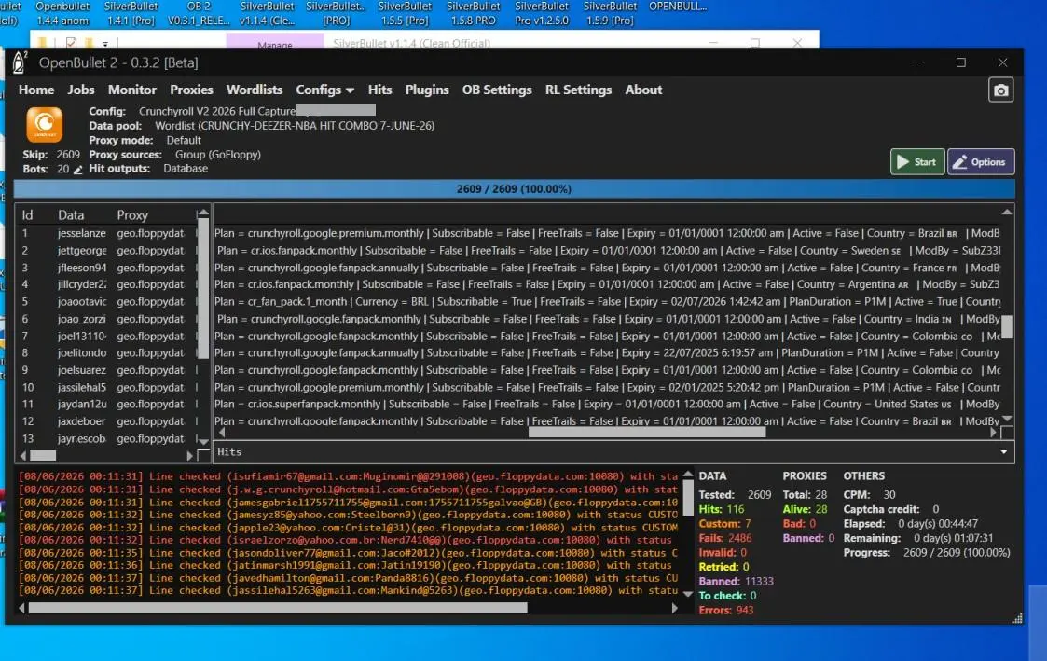Click the Banned: 11333 data statistic

pyautogui.click(x=736, y=582)
